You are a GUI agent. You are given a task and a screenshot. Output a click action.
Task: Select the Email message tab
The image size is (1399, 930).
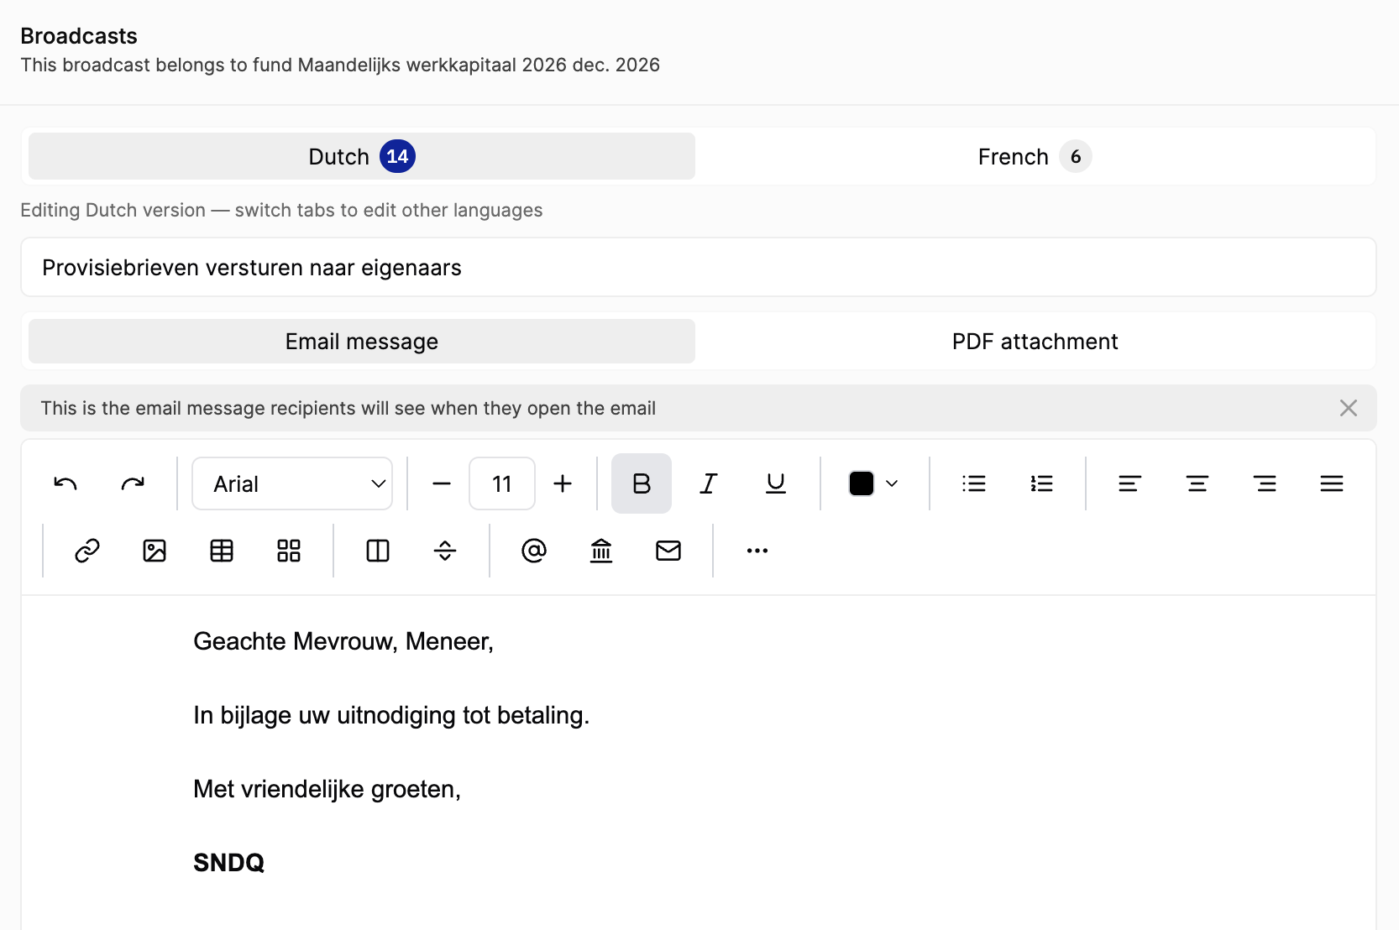(x=362, y=341)
